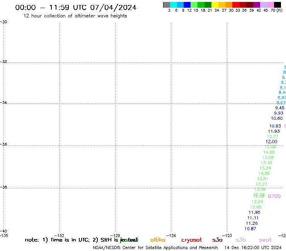Click the "NOAA/NESDIS Center for Satellite Applications and Research" credit
The width and height of the screenshot is (286, 251).
155,248
